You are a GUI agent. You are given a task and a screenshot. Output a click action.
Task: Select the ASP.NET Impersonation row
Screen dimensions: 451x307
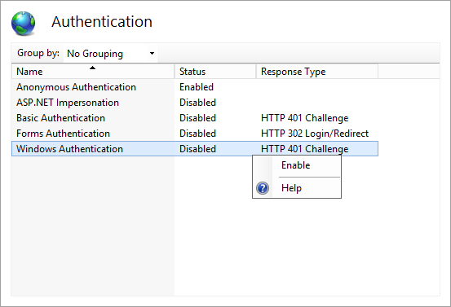(195, 103)
